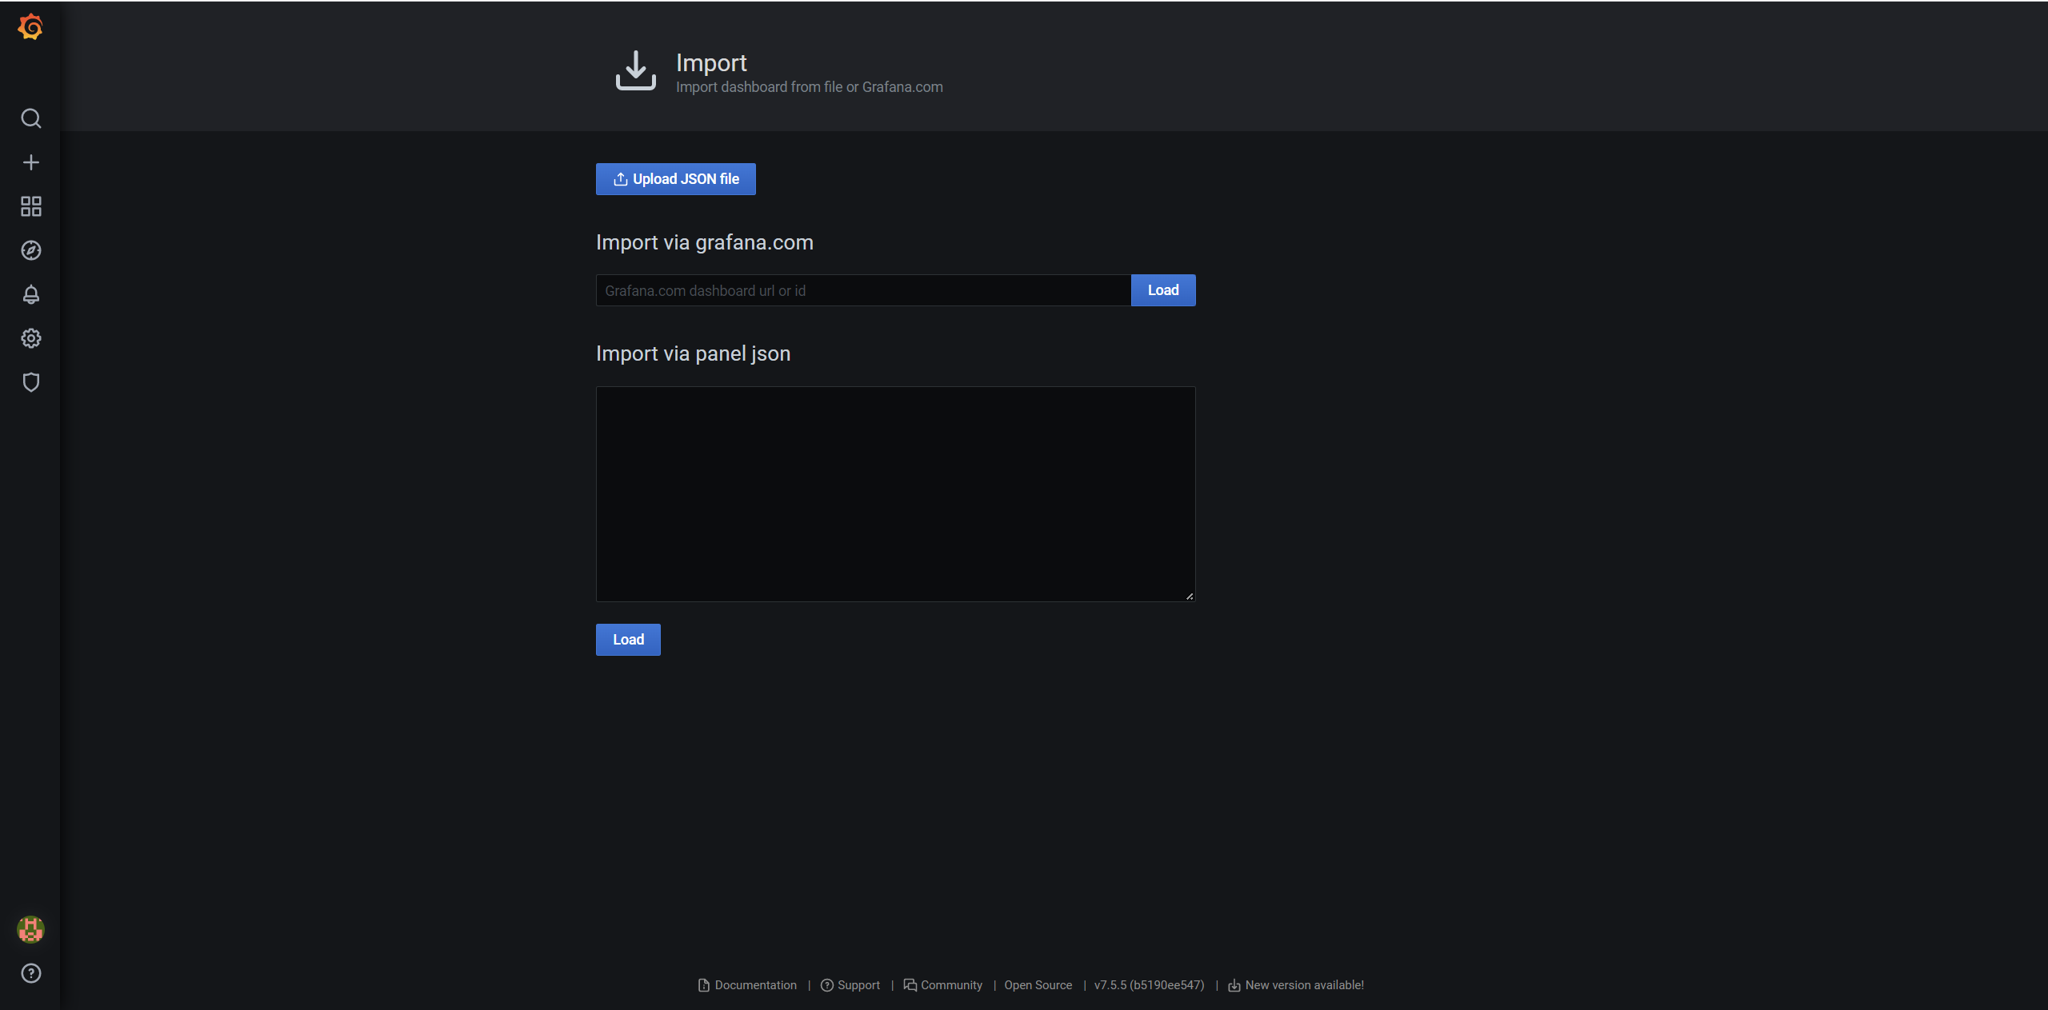Open the Grafana home logo
This screenshot has height=1010, width=2048.
click(30, 27)
